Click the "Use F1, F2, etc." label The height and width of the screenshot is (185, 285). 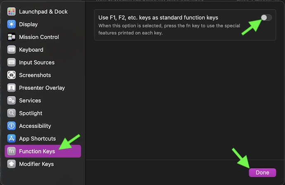tap(158, 18)
